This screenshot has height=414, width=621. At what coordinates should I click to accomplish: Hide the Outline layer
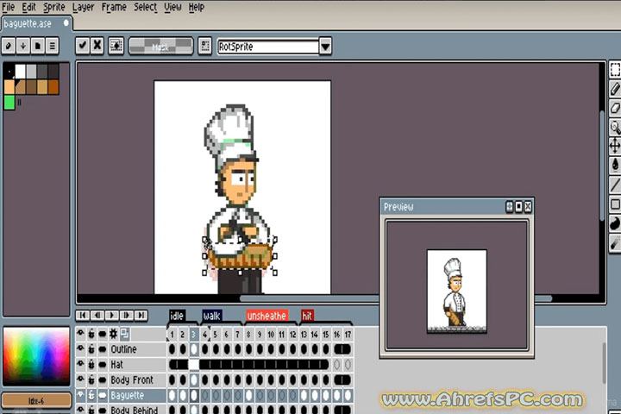80,348
